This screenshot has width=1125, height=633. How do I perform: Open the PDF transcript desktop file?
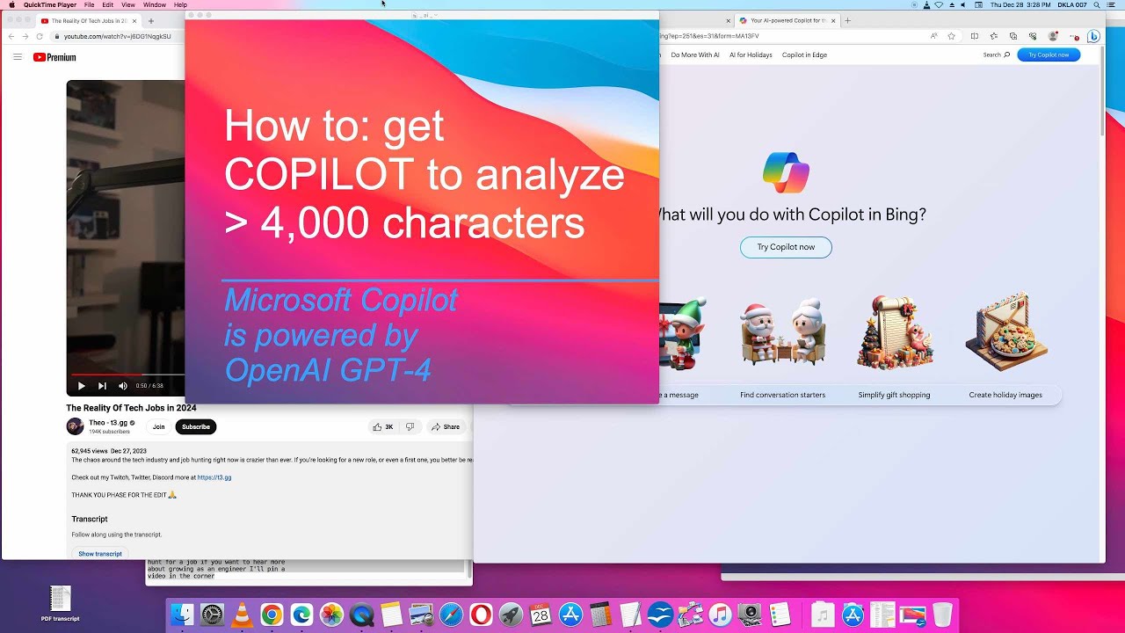(x=60, y=604)
